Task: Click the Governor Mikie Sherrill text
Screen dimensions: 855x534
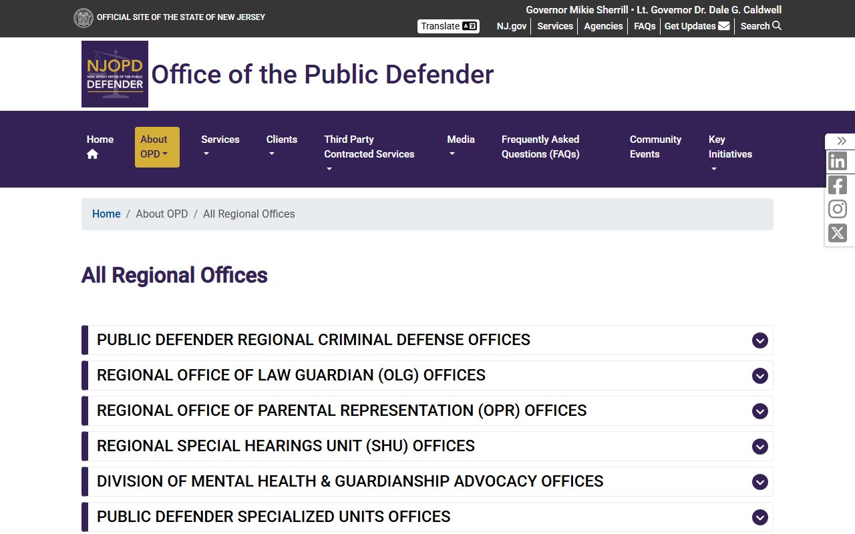Action: 577,10
